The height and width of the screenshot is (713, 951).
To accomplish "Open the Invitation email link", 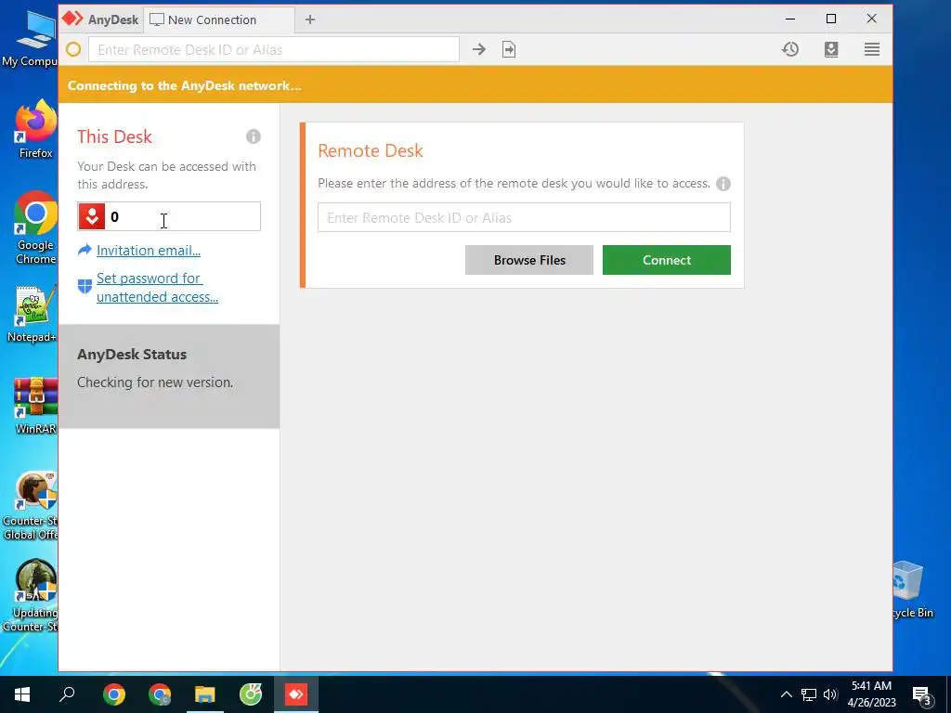I will [x=149, y=251].
